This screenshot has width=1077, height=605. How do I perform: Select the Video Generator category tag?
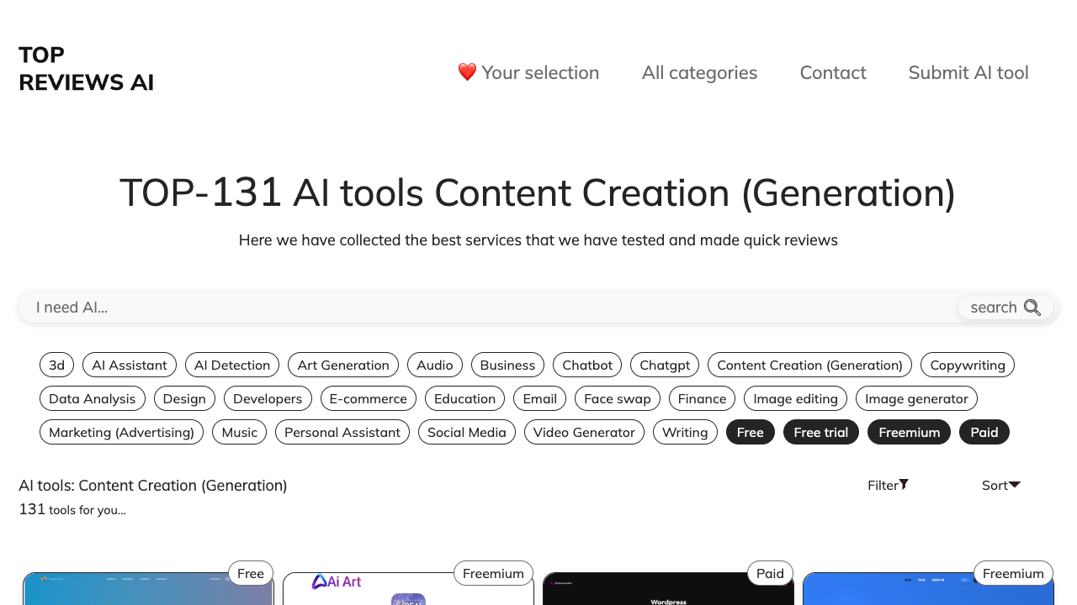click(584, 432)
